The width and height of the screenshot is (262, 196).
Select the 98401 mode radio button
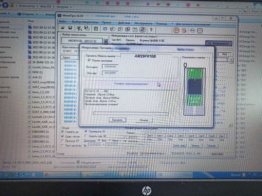[125, 137]
